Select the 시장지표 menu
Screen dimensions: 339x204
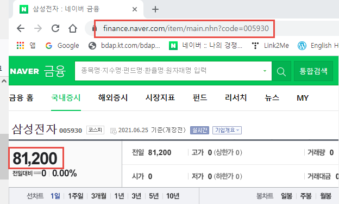tap(160, 98)
